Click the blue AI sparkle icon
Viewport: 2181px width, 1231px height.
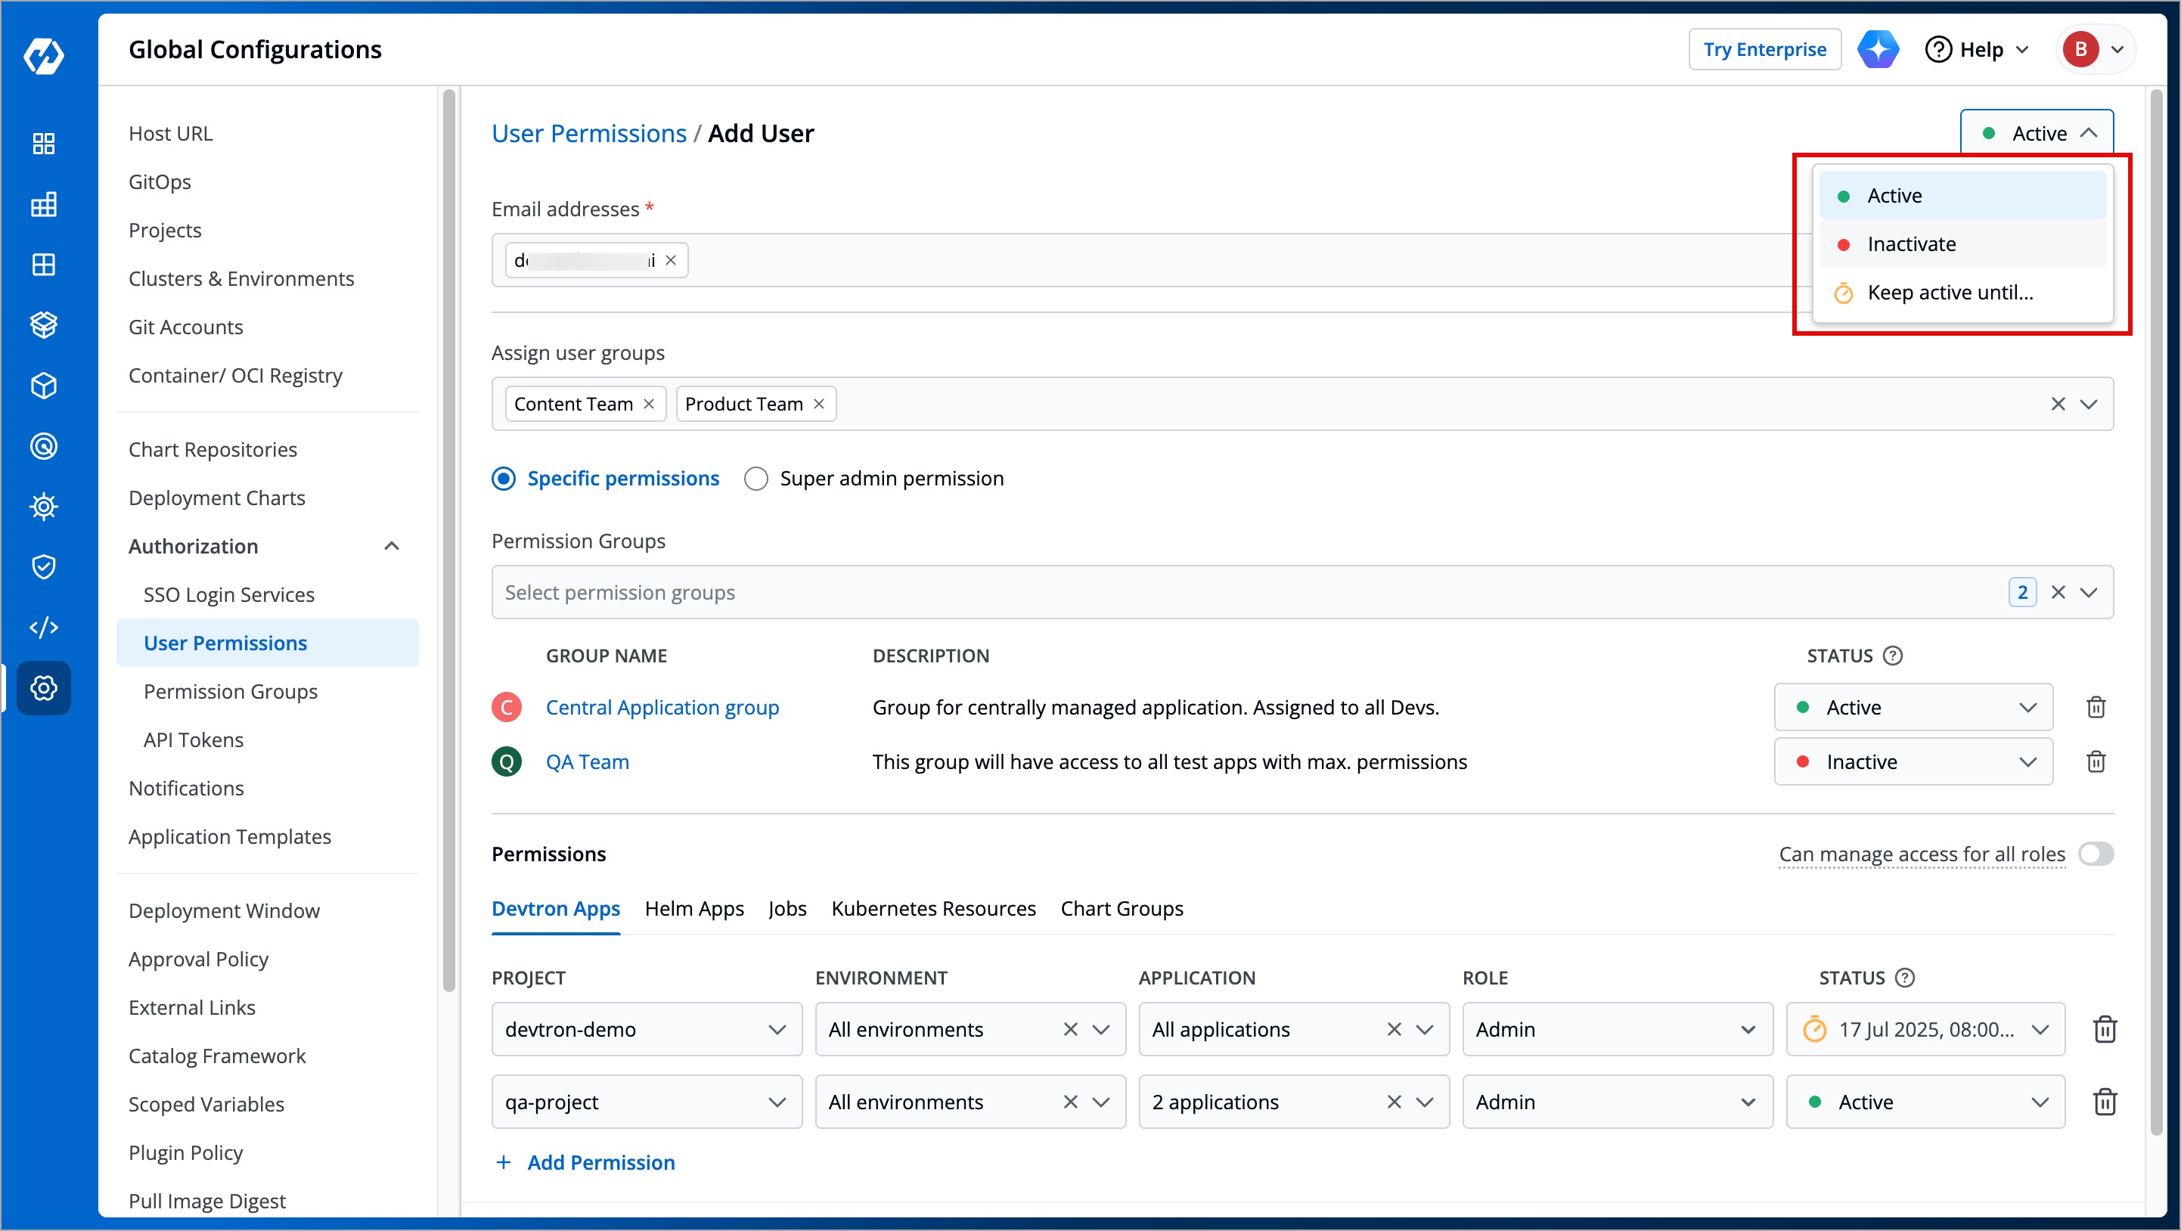point(1877,49)
